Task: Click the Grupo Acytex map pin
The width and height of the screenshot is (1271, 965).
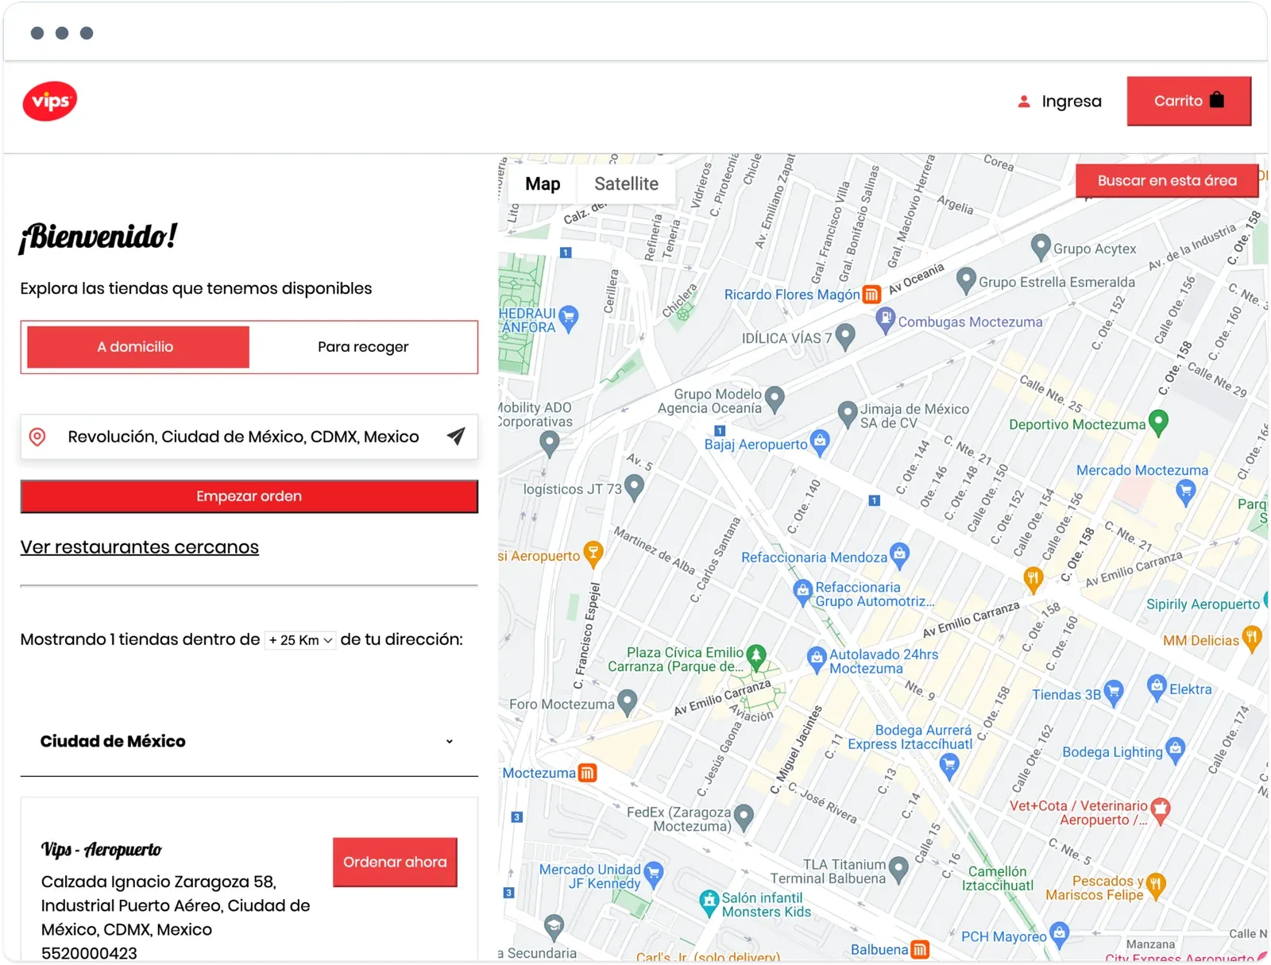Action: tap(1040, 247)
